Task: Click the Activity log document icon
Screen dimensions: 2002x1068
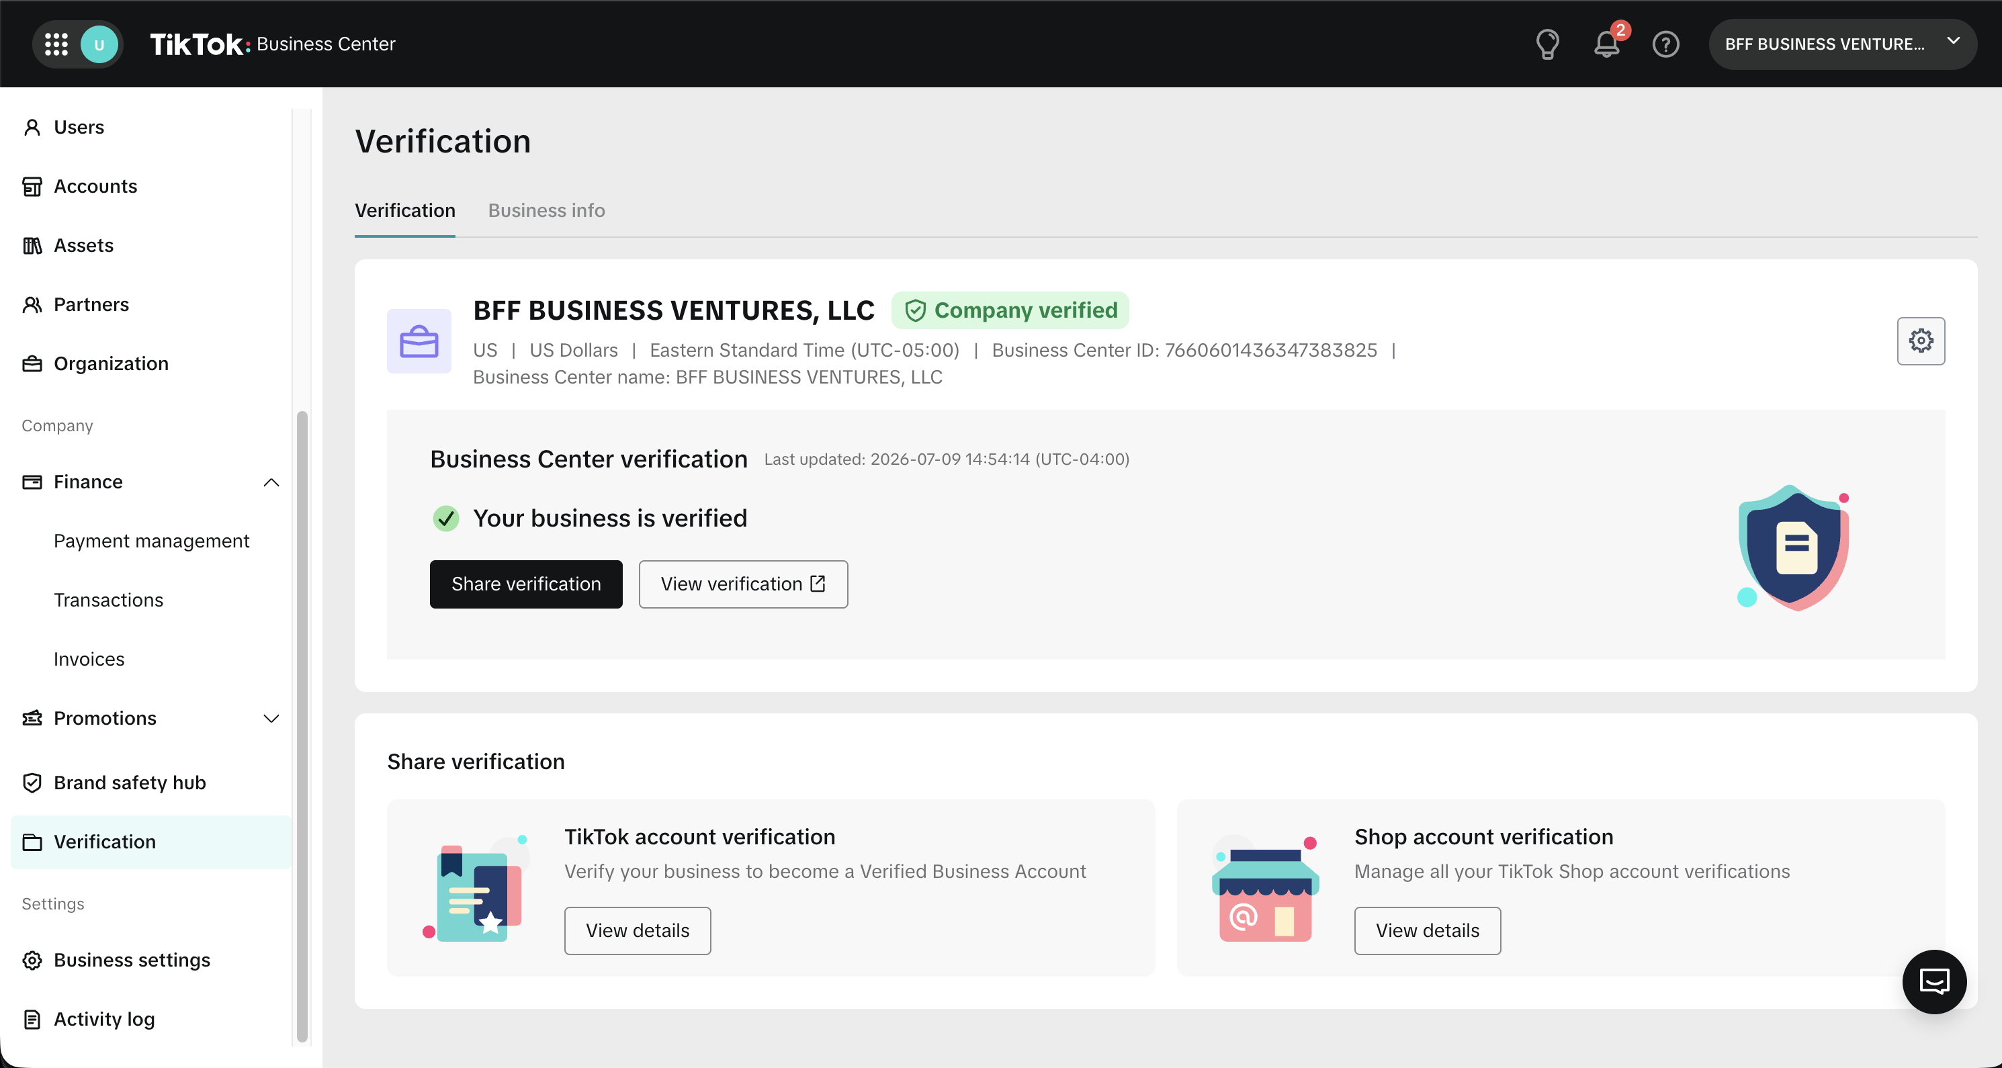Action: pos(32,1019)
